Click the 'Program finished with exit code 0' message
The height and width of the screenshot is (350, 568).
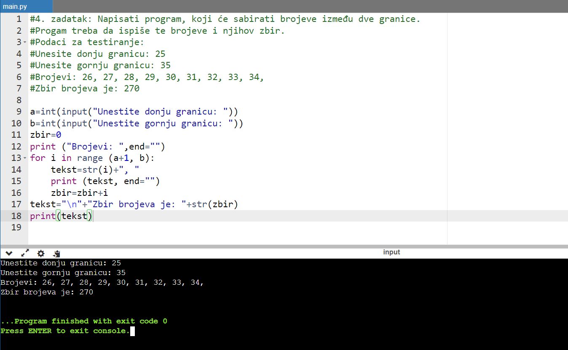tap(84, 321)
